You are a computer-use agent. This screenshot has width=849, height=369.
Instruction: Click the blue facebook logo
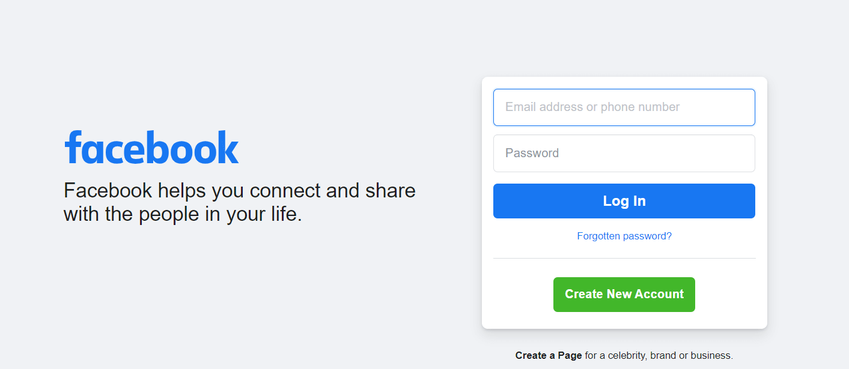click(x=151, y=147)
